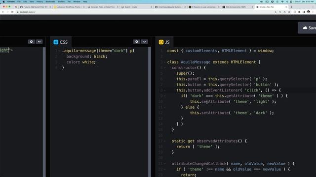Switch to 'Advanced WordPress Theme' tab
Screen dimensions: 316x177
[69, 7]
